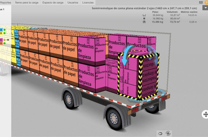
Task: Click the weight value '30.844 kg'
Action: pos(158,15)
